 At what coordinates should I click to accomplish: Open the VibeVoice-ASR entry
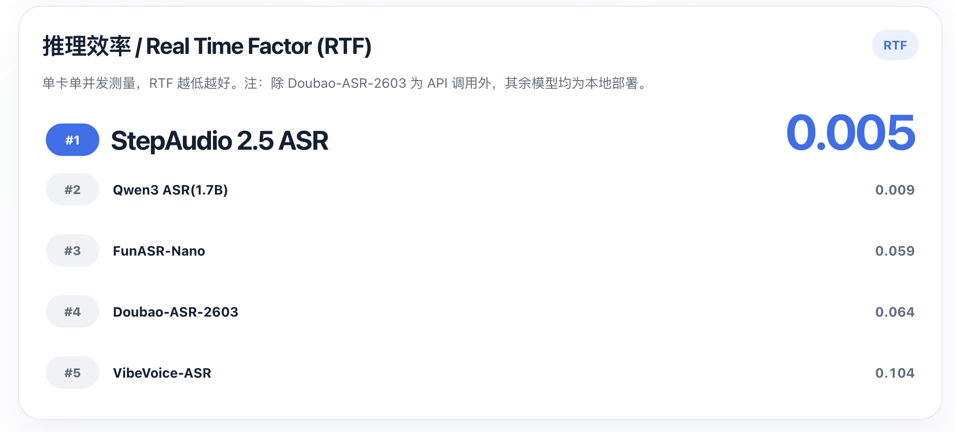(162, 373)
